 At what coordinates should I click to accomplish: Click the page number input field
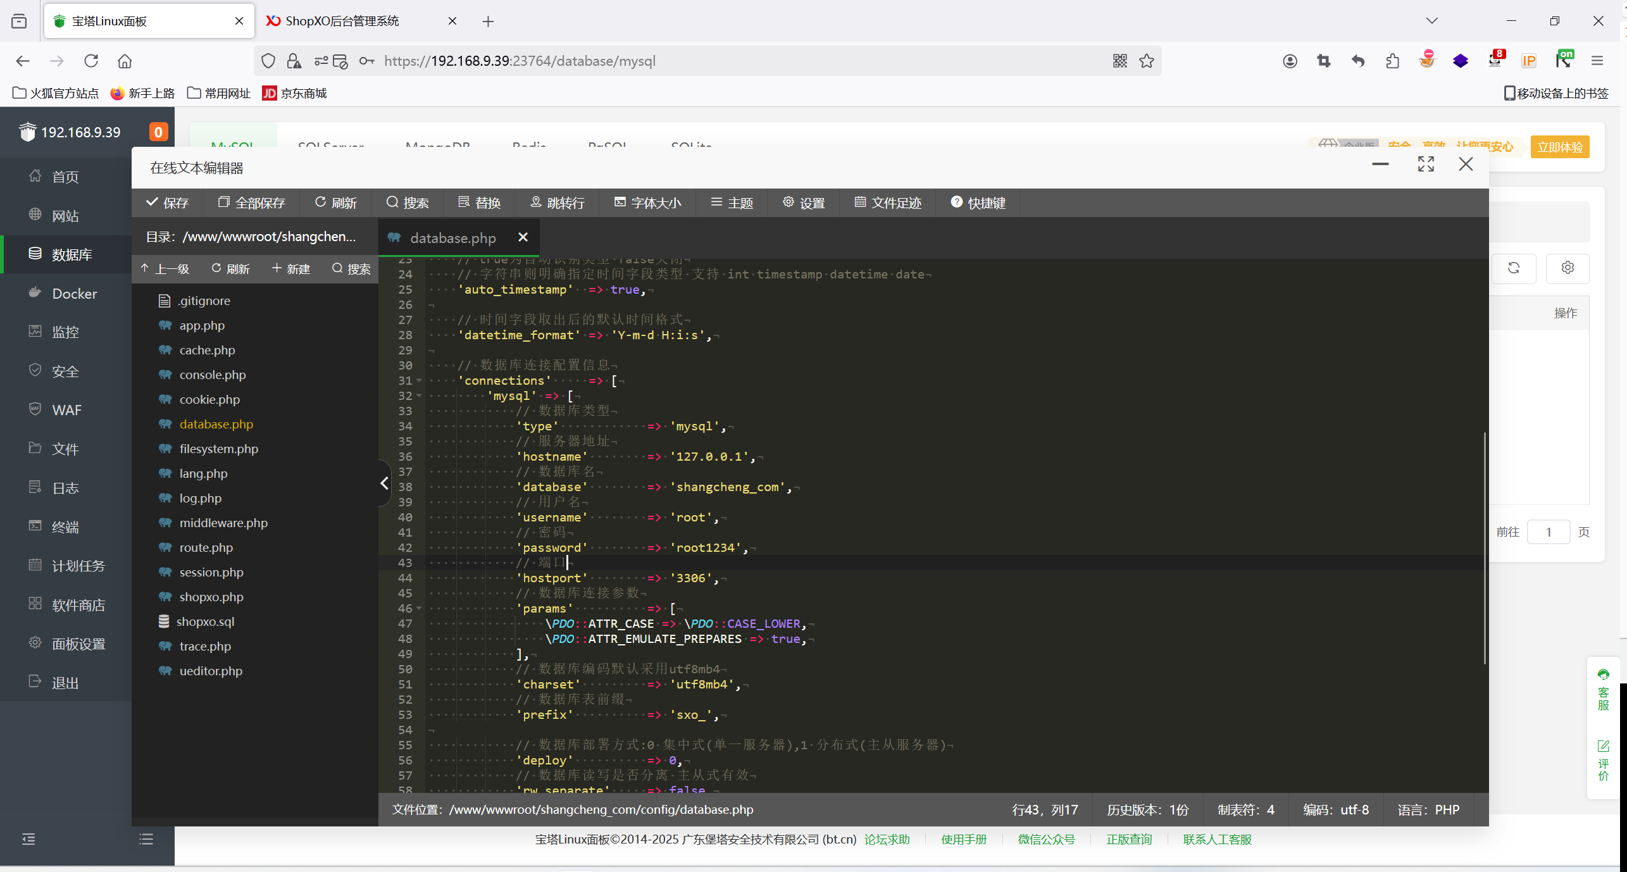click(1547, 532)
